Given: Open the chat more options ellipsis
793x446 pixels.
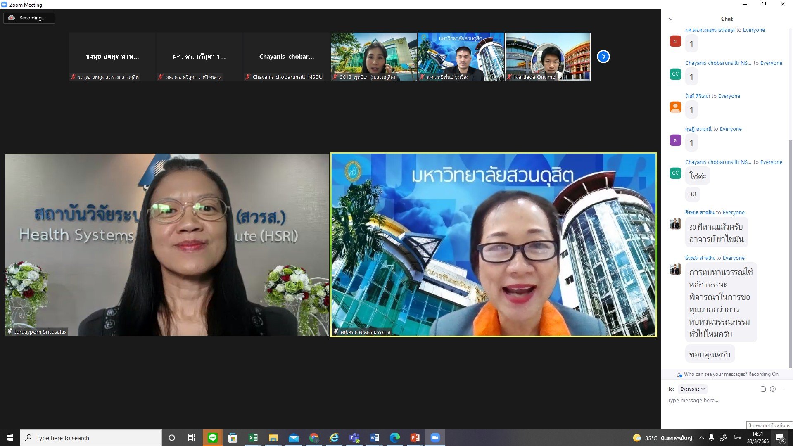Looking at the screenshot, I should (782, 389).
